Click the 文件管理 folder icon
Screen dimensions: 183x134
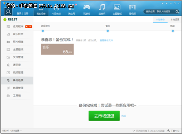click(x=8, y=57)
